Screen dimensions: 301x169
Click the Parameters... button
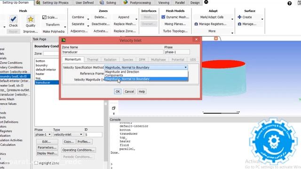47,147
